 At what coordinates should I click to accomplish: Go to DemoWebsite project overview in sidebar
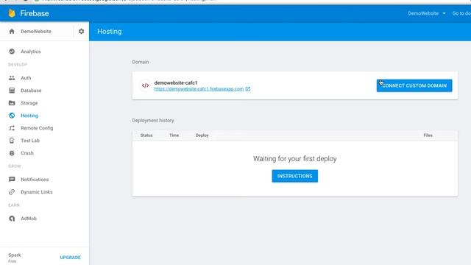[36, 31]
